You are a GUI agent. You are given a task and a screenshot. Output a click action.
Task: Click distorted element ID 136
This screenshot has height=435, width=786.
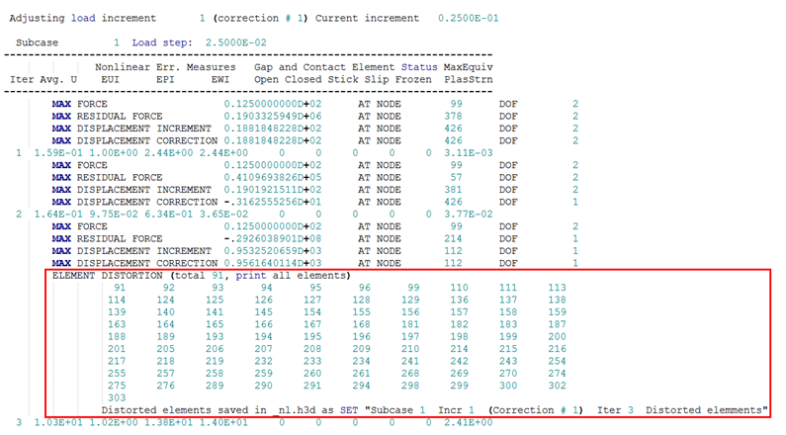click(459, 301)
